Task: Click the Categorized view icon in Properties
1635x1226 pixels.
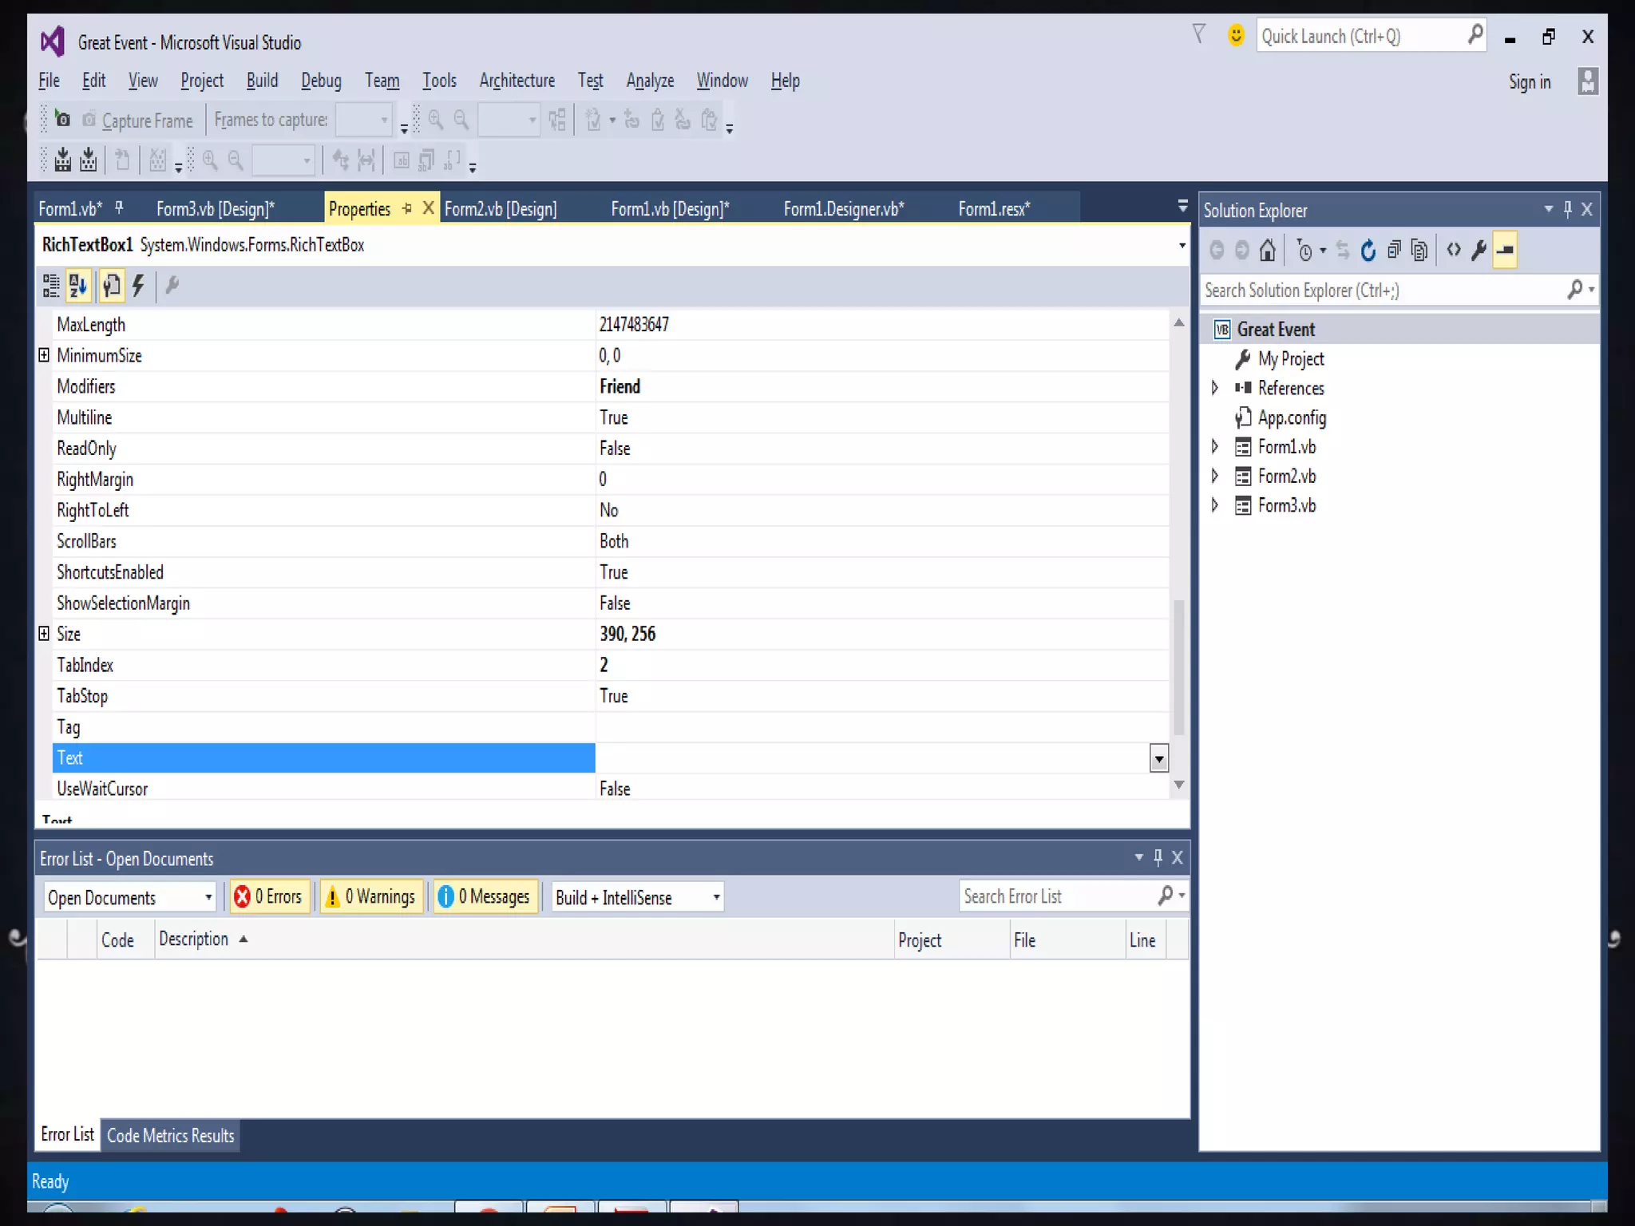Action: (51, 285)
